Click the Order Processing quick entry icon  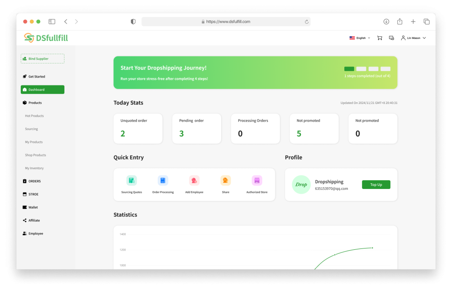[x=163, y=181]
